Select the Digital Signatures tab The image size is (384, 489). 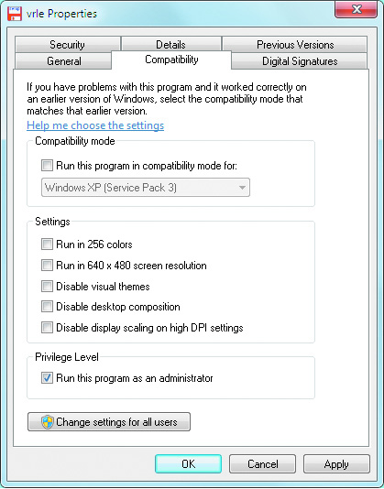click(x=300, y=61)
